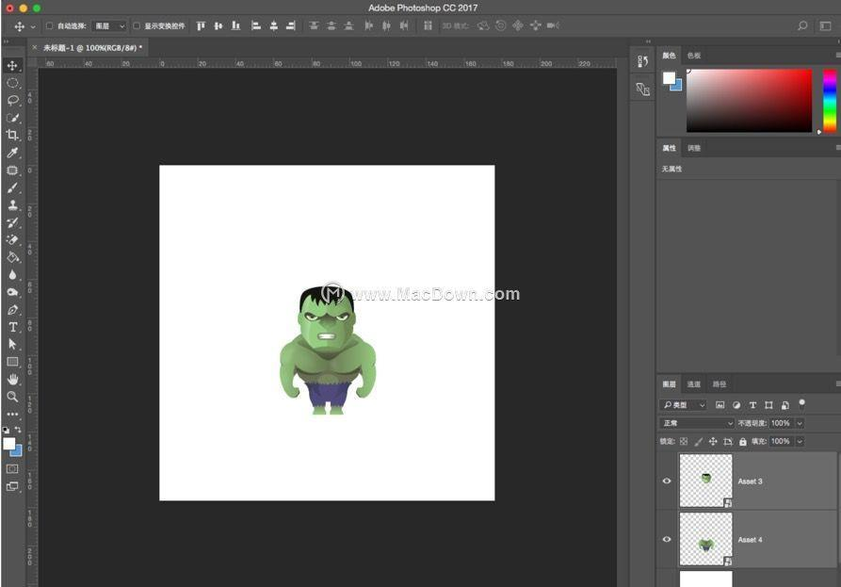The width and height of the screenshot is (841, 587).
Task: Select the Rectangle shape tool
Action: click(x=12, y=362)
